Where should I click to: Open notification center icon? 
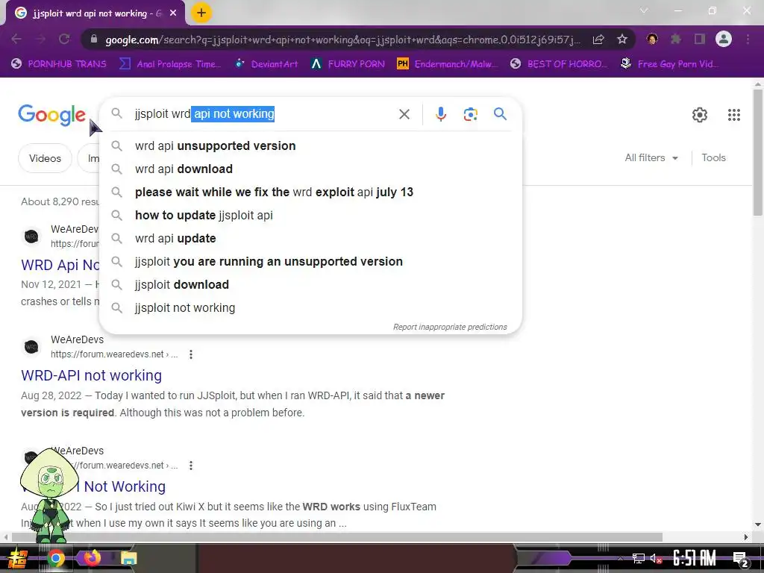741,559
